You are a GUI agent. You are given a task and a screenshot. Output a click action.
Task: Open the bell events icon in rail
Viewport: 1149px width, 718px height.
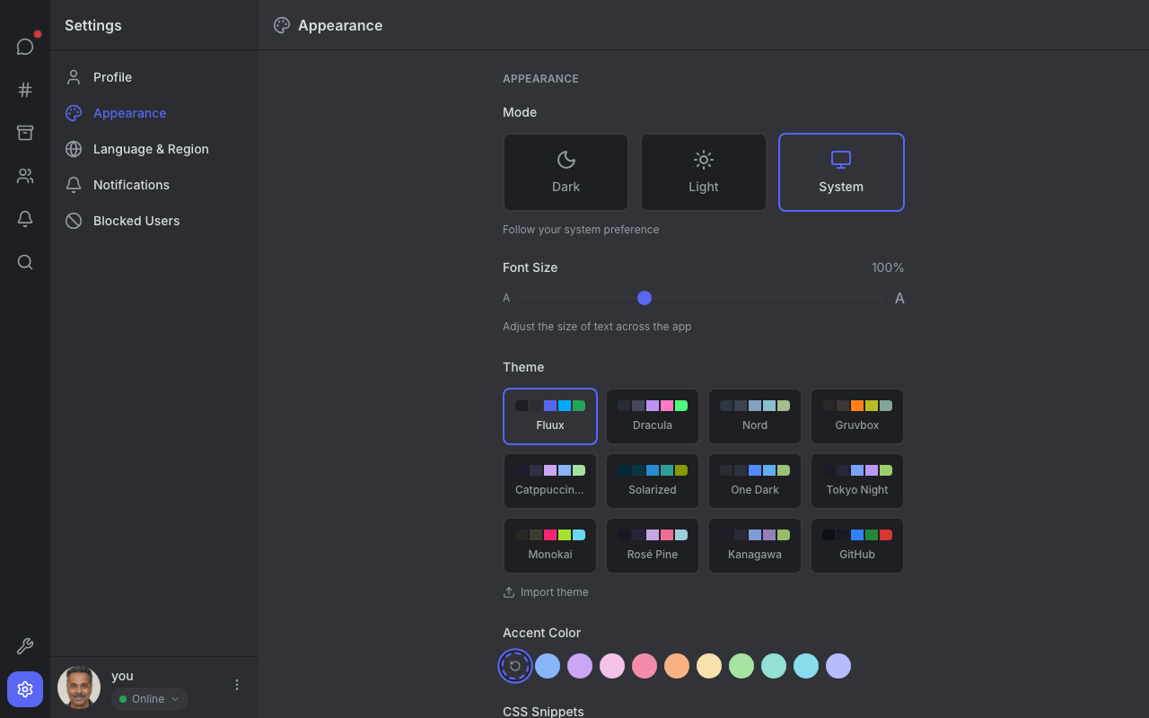click(x=25, y=219)
